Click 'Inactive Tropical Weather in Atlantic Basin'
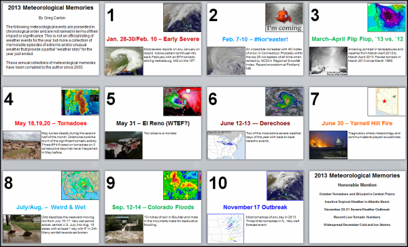 357,201
